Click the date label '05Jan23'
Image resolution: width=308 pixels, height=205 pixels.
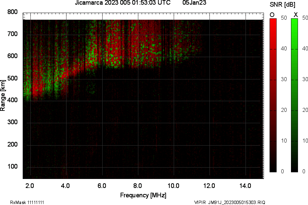click(194, 3)
